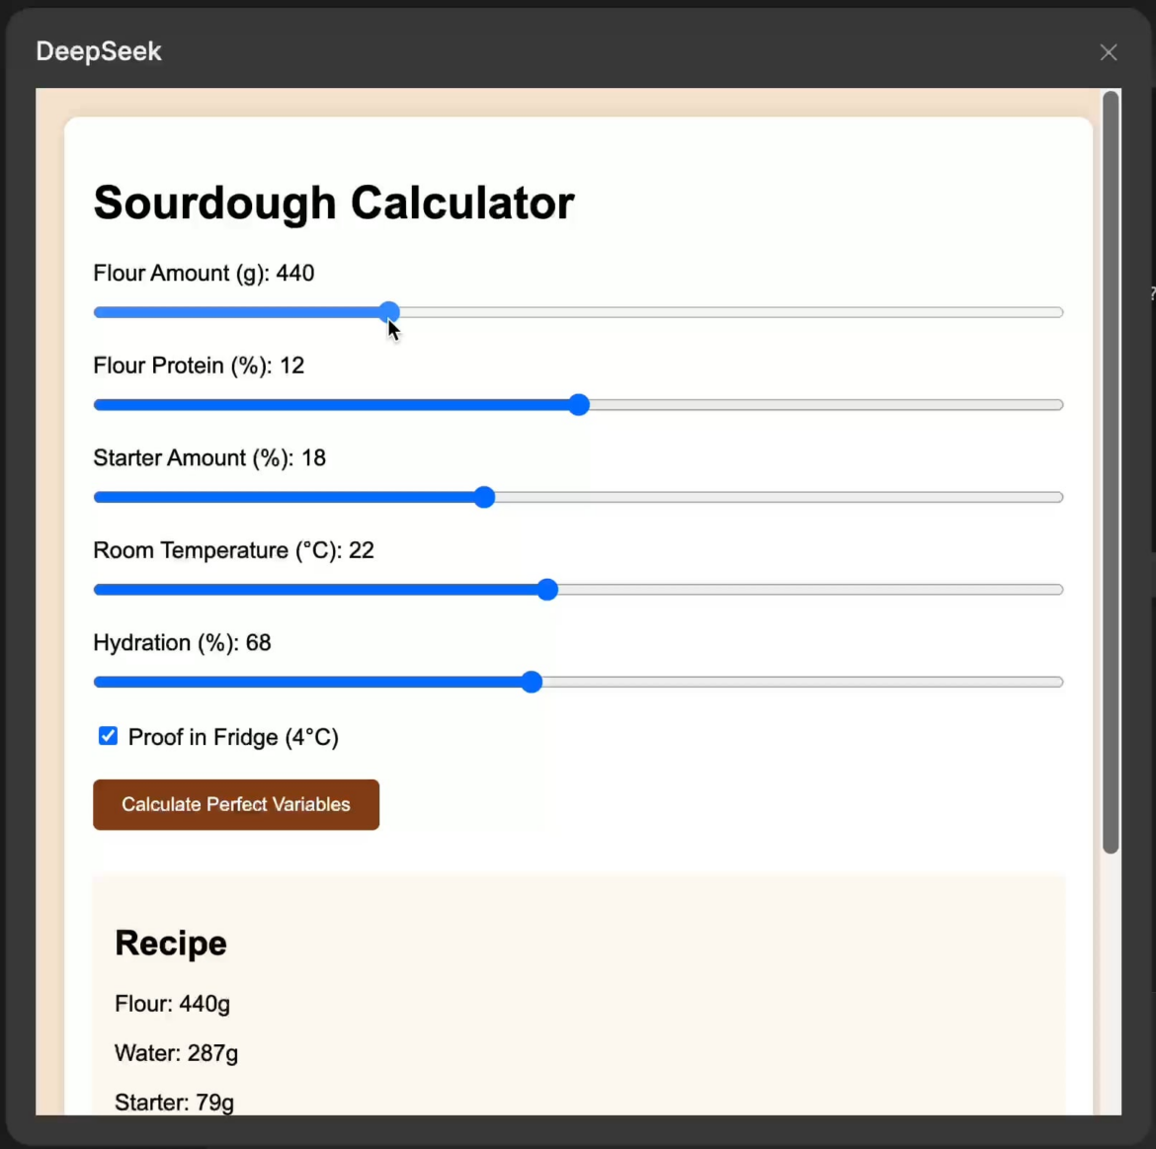1156x1149 pixels.
Task: Set the Room Temperature slider
Action: click(x=547, y=589)
